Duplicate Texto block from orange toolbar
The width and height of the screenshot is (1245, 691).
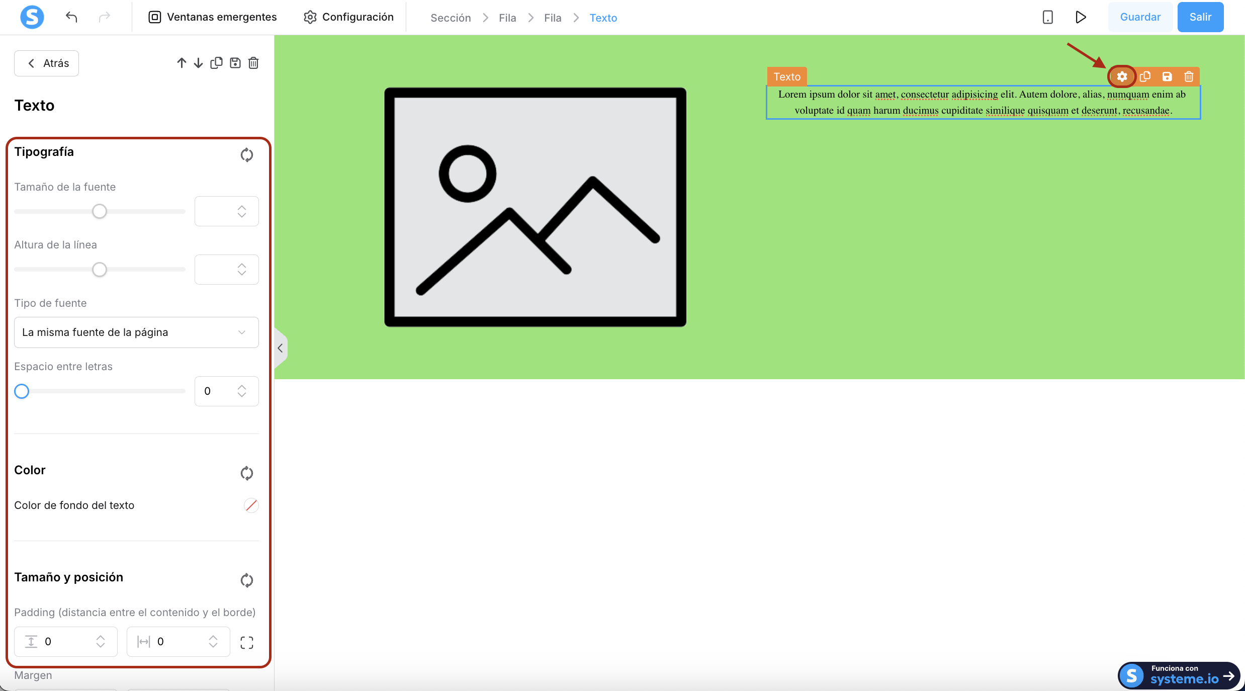point(1145,76)
